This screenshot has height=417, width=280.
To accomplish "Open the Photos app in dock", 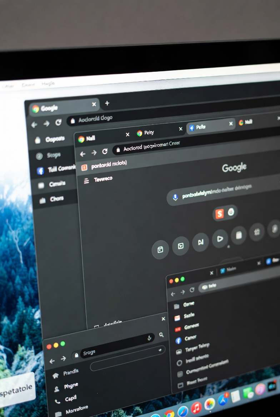I will click(x=210, y=403).
